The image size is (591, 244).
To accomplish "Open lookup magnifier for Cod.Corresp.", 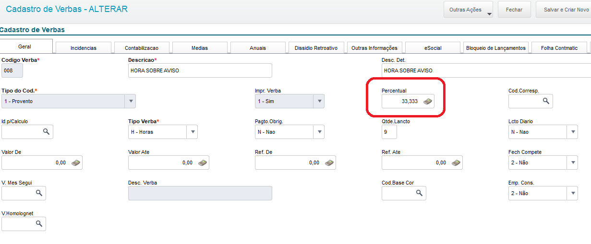I will click(x=546, y=101).
